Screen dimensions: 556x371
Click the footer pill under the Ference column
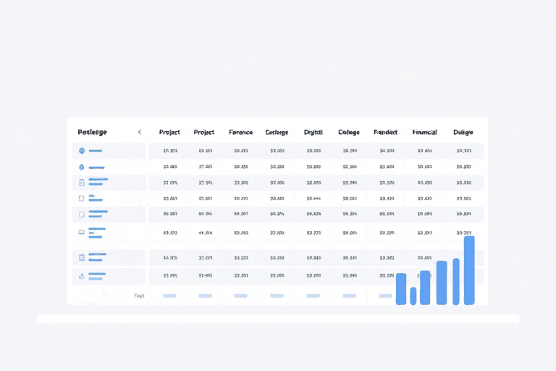240,296
